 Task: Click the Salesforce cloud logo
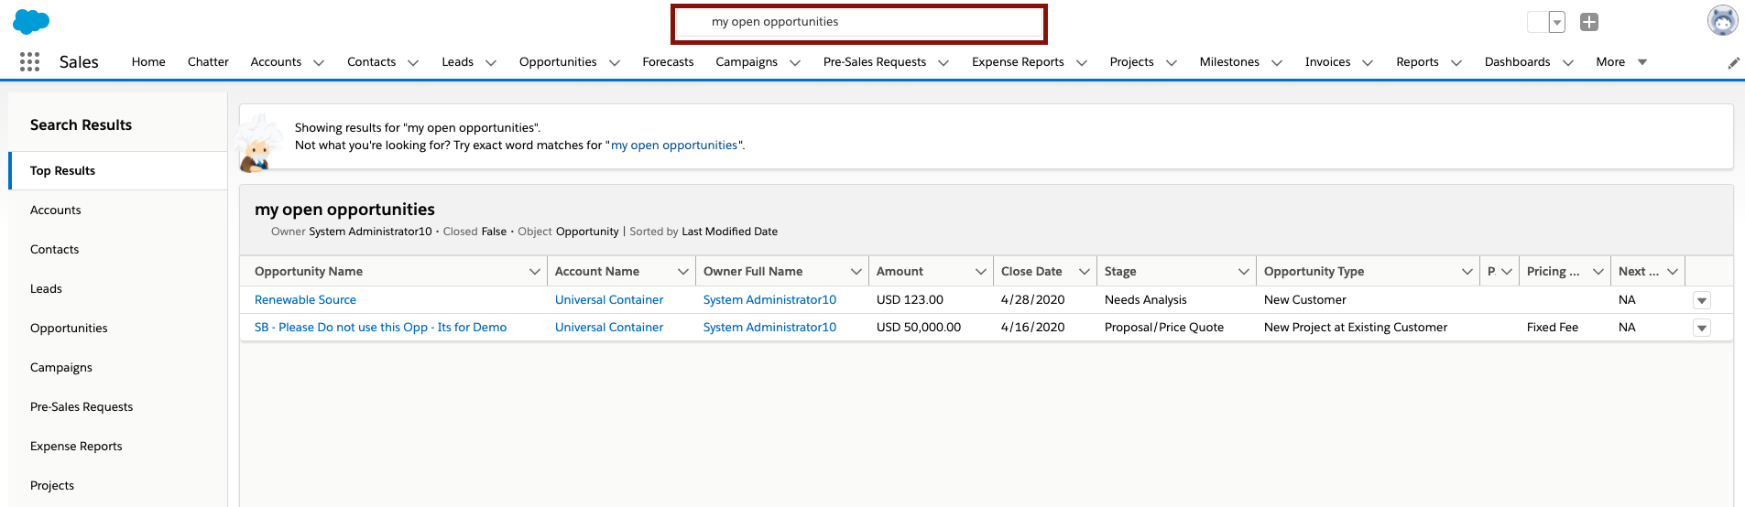coord(31,22)
